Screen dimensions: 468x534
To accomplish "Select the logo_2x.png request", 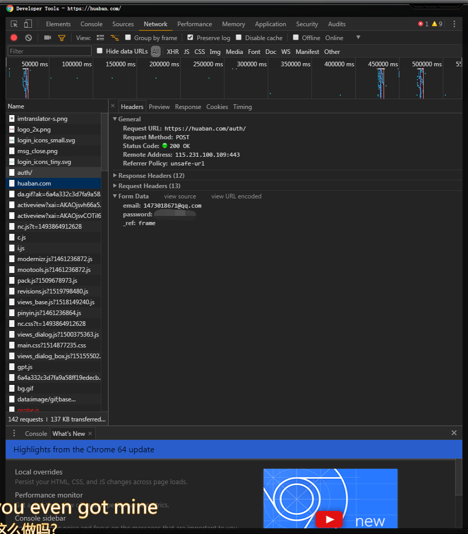I will click(54, 130).
